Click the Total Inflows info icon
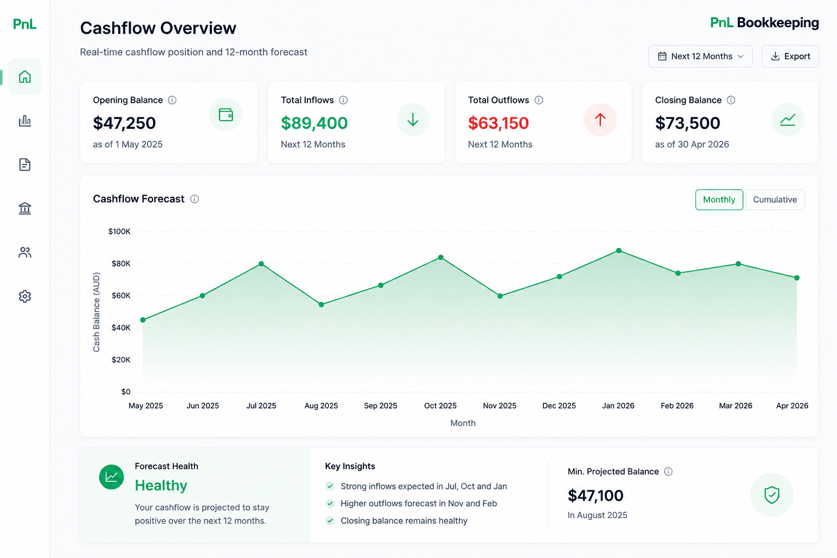 [343, 100]
